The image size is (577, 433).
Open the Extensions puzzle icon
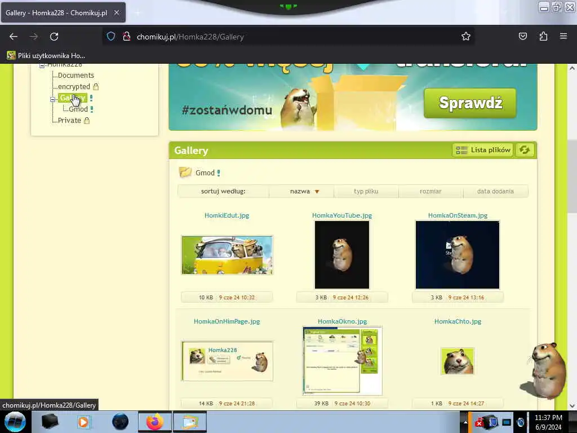[x=543, y=37]
